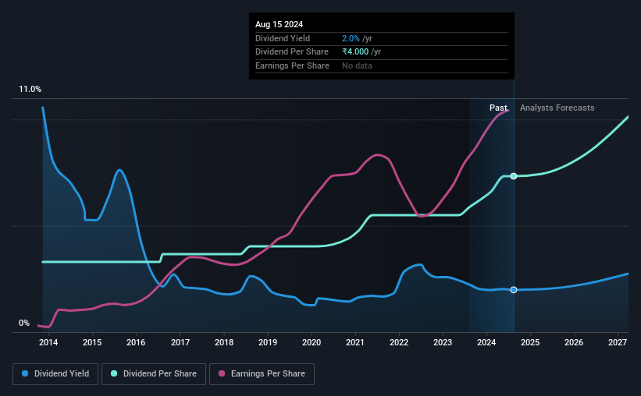Click the '₹4.000' dividend per share value
This screenshot has width=641, height=396.
click(x=355, y=52)
